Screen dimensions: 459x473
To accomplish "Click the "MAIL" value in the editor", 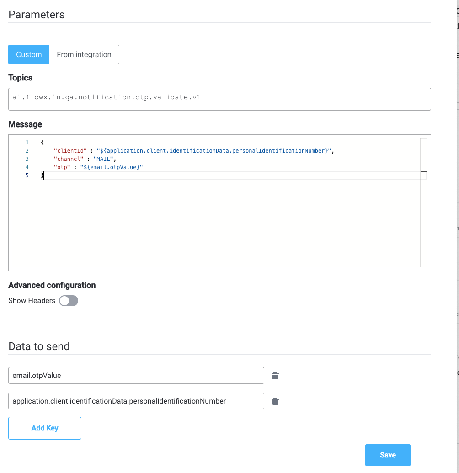I will coord(103,159).
